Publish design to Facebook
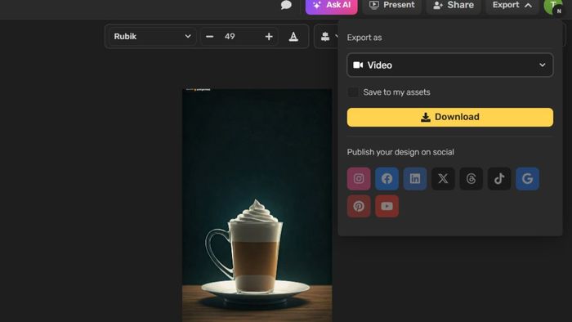This screenshot has height=322, width=572. (x=387, y=179)
